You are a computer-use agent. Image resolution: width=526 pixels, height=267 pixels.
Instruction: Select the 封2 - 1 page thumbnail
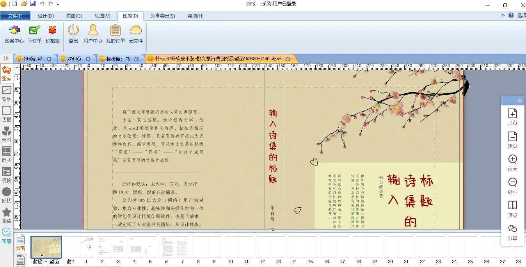(x=79, y=247)
